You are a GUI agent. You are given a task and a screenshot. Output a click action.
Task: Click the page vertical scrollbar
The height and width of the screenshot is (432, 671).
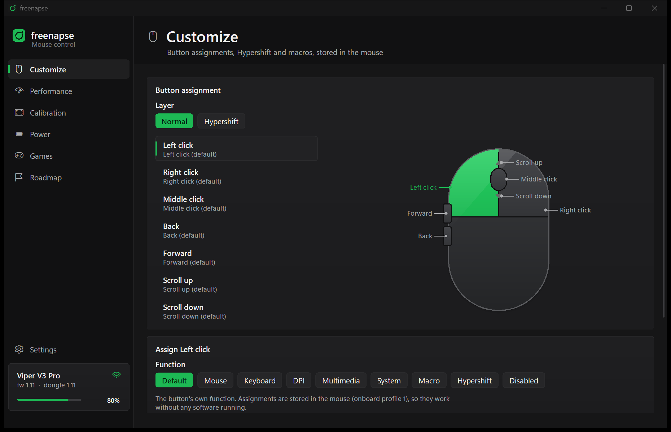point(663,191)
